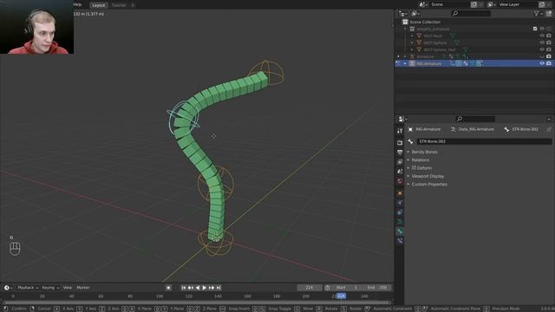
Task: Expand RIG-Armature tree row arrow
Action: point(405,63)
